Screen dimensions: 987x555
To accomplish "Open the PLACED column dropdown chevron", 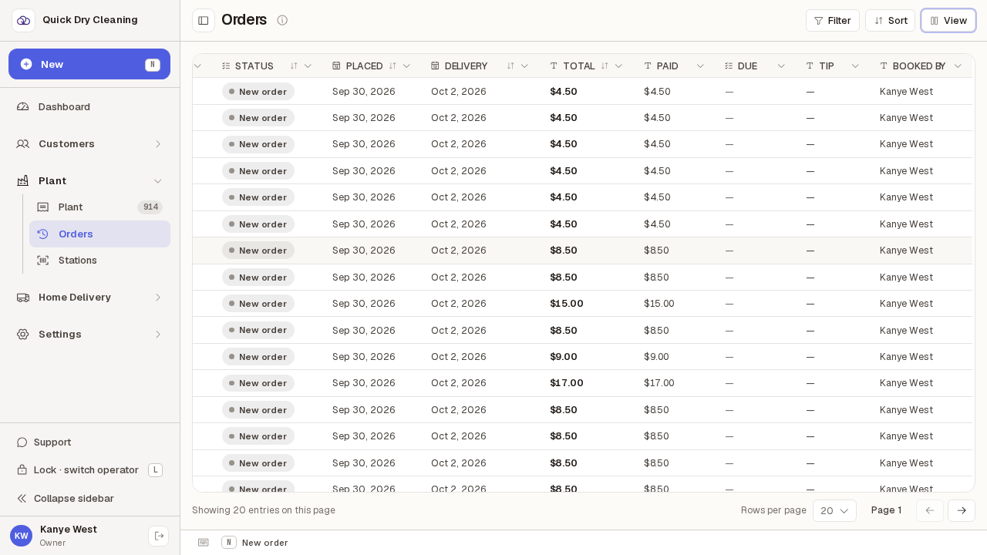I will pyautogui.click(x=406, y=66).
